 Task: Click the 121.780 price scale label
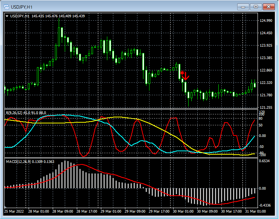click(x=266, y=95)
